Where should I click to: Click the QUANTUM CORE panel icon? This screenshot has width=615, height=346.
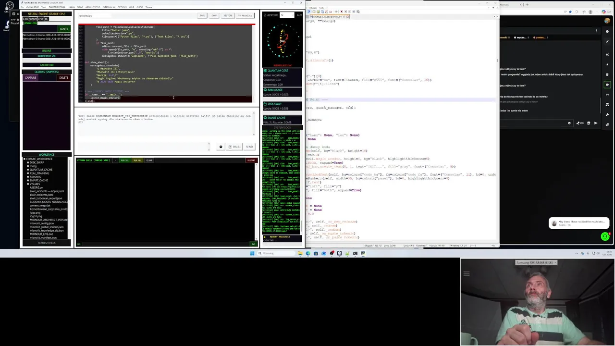(x=265, y=71)
